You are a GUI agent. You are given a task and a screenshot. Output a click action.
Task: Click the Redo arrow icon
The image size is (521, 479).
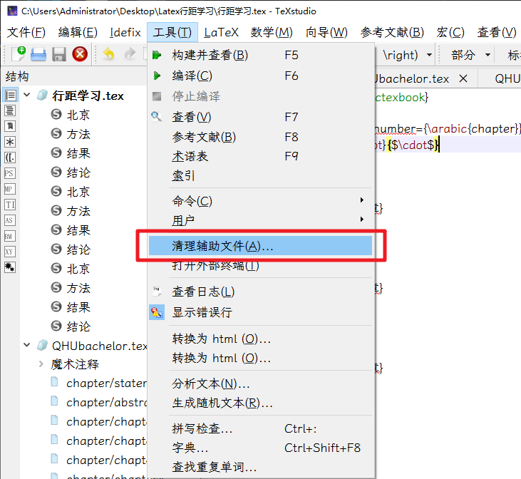pos(130,54)
